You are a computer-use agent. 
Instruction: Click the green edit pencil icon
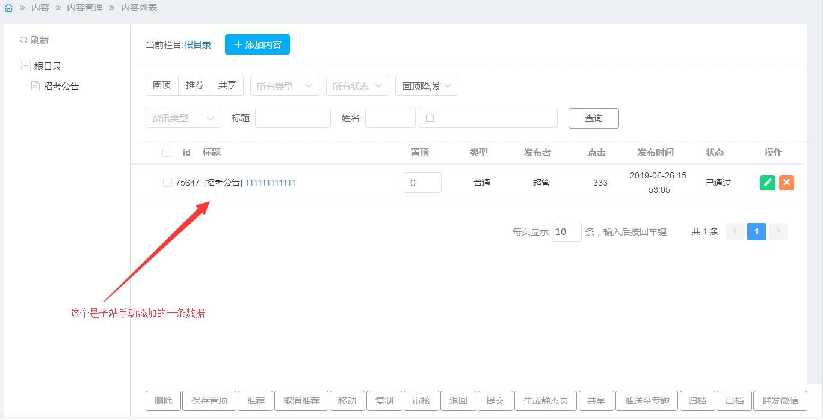pyautogui.click(x=768, y=183)
